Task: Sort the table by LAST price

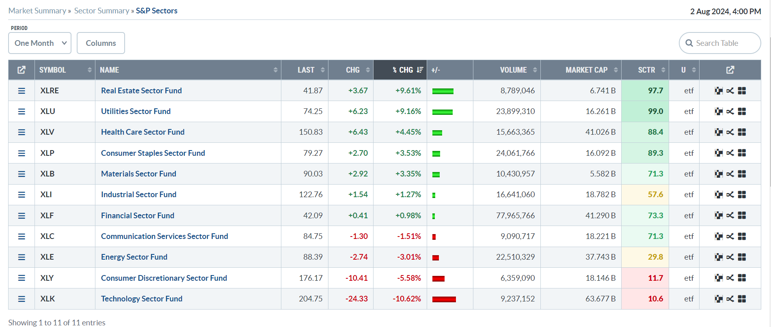Action: tap(305, 70)
